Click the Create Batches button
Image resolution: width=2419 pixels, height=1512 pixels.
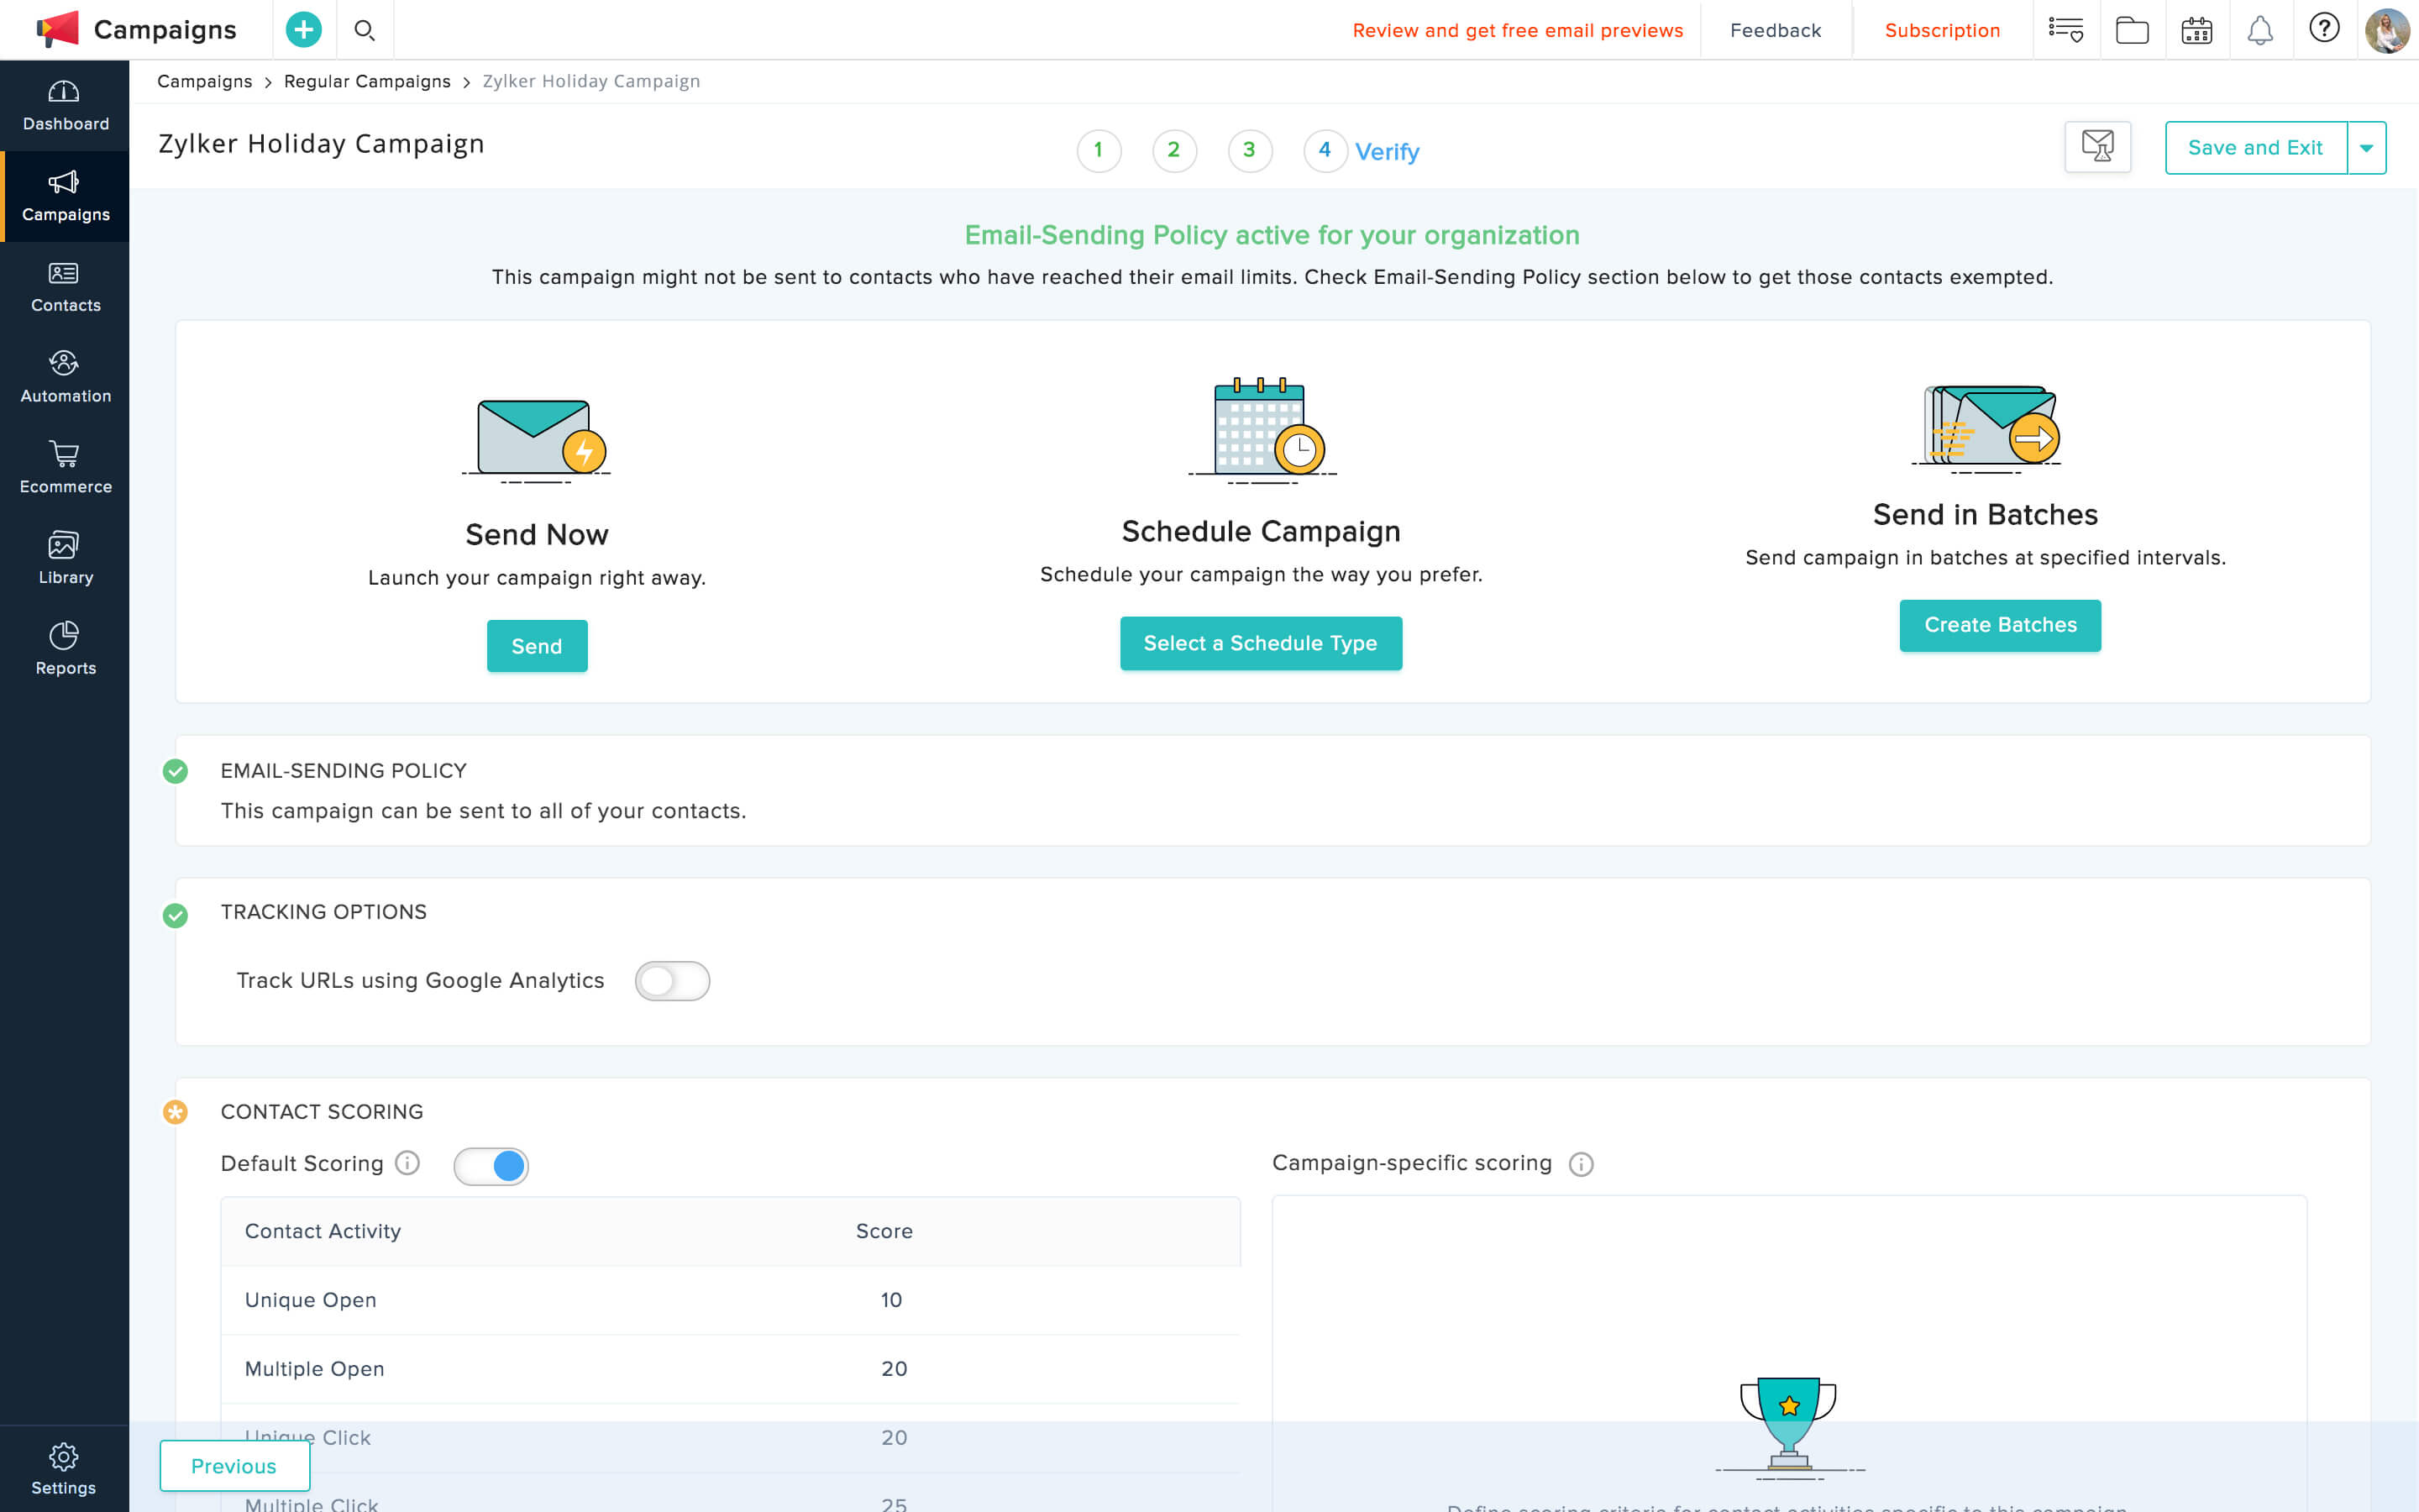coord(1999,625)
